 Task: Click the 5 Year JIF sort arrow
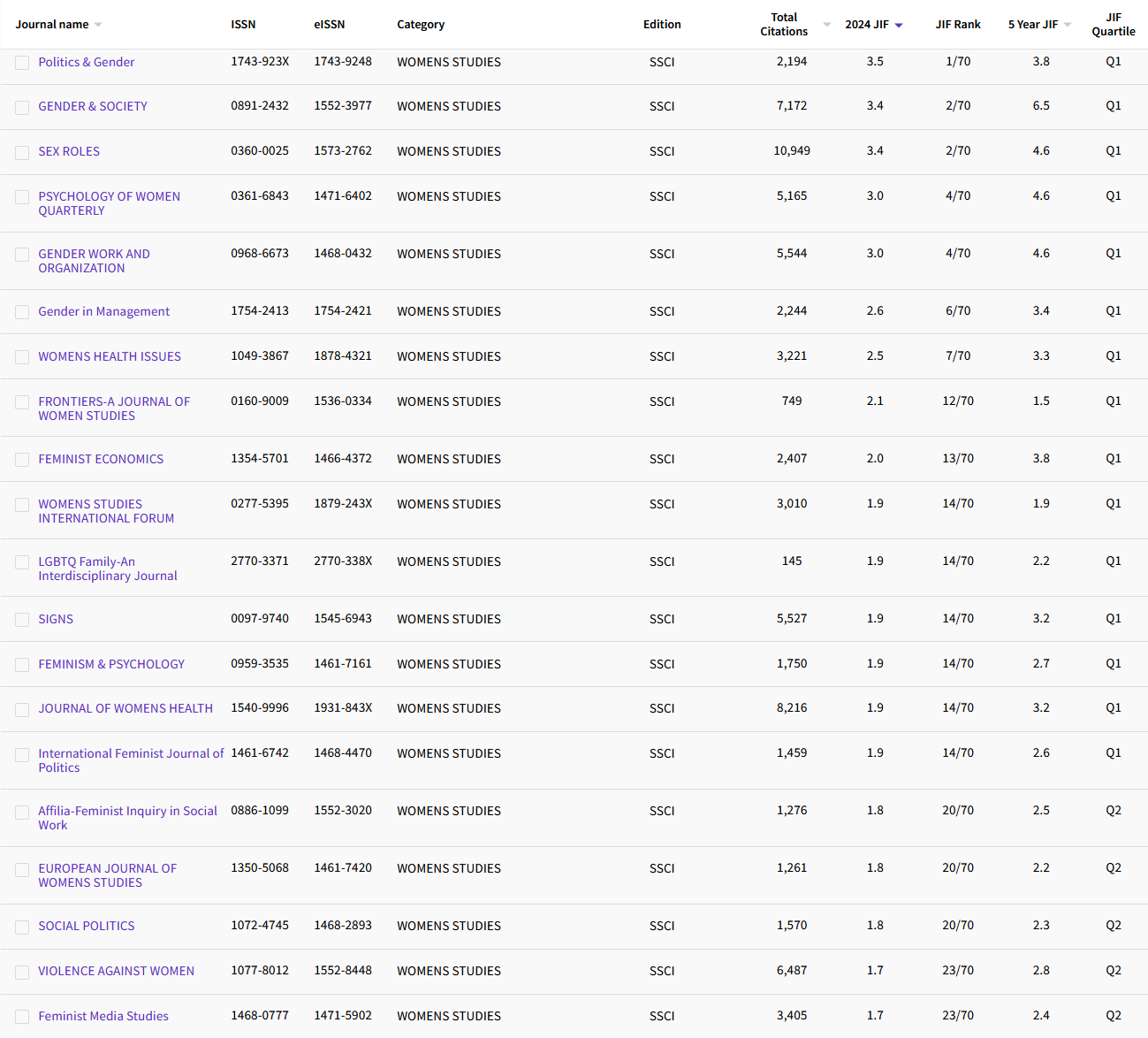[1068, 25]
